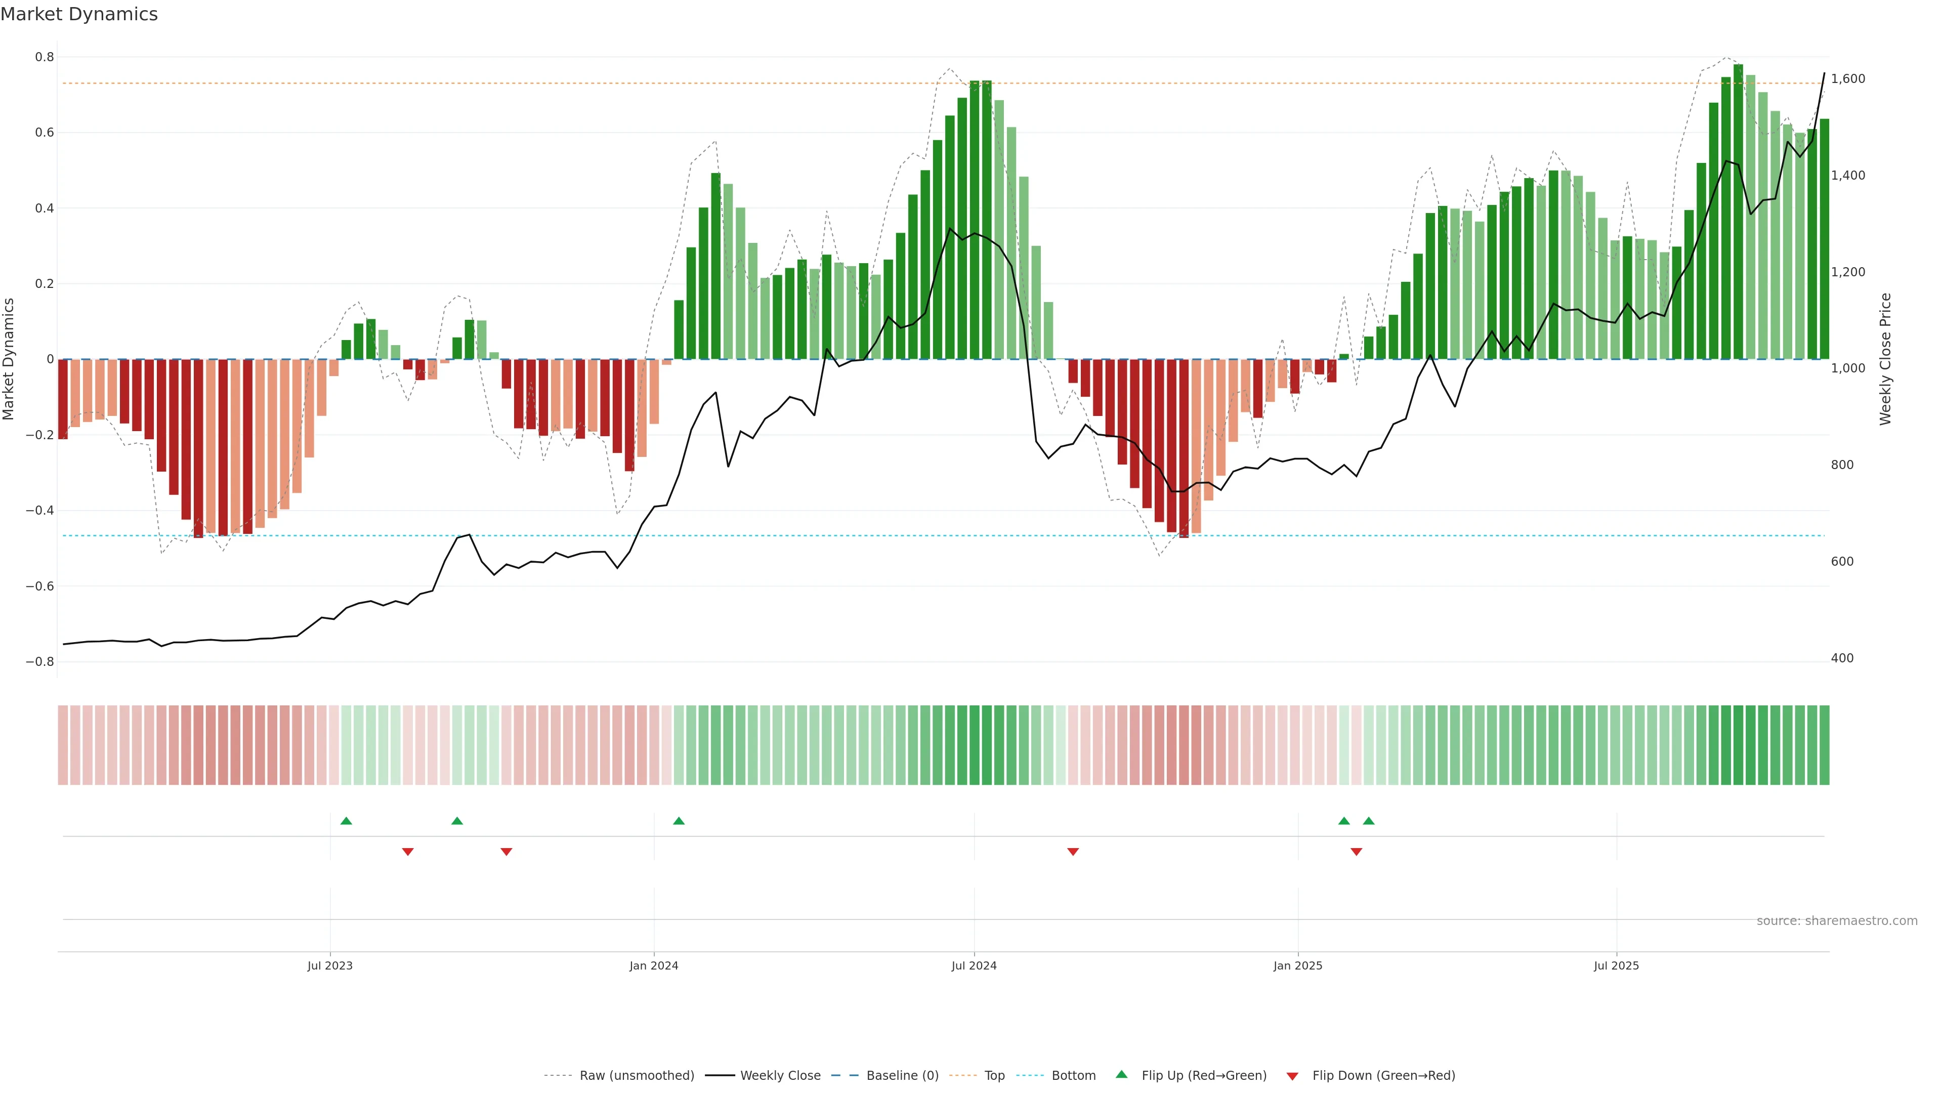Click the earliest green flip-up marker after Jul 2023
The image size is (1943, 1093).
346,821
